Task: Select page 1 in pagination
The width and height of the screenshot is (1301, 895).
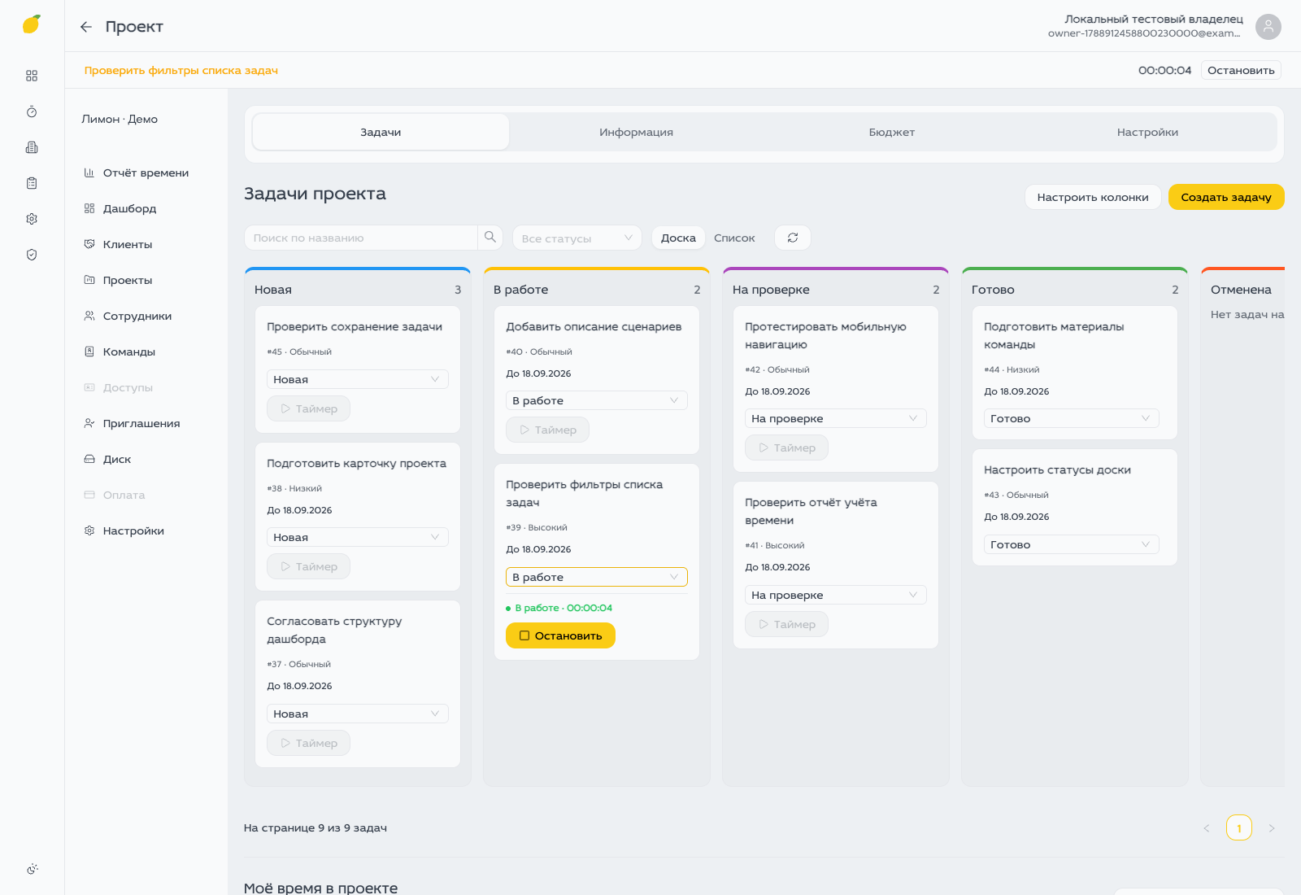Action: pyautogui.click(x=1239, y=828)
